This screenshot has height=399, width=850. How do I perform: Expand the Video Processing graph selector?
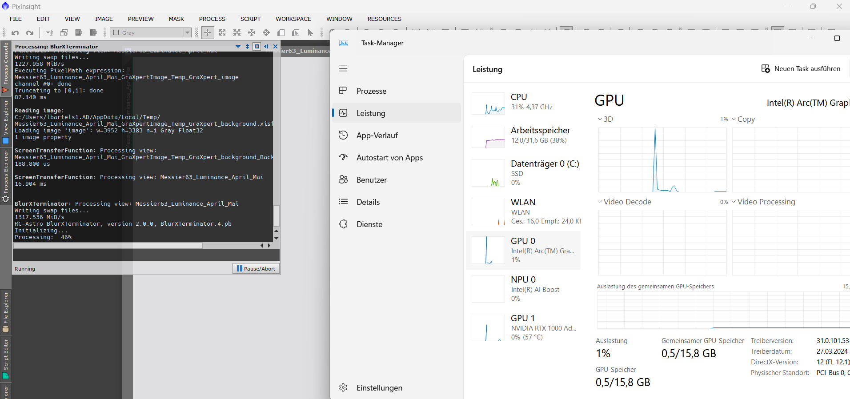point(734,202)
